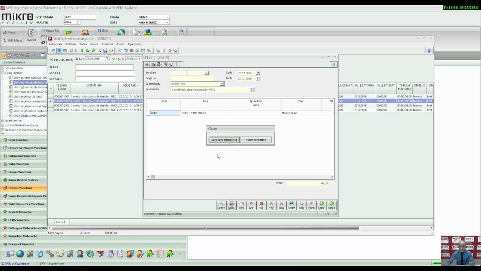Screen dimensions: 481x271
Task: Go to next record with Sonra
Action: 331,205
